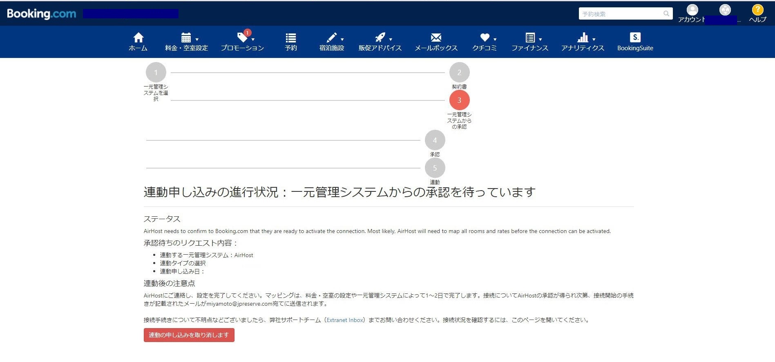Click 連動する一元管理システム：AirHost list item
The height and width of the screenshot is (362, 775).
click(206, 255)
